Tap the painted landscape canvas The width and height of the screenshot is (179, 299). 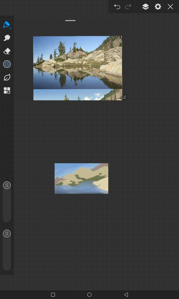pos(81,179)
